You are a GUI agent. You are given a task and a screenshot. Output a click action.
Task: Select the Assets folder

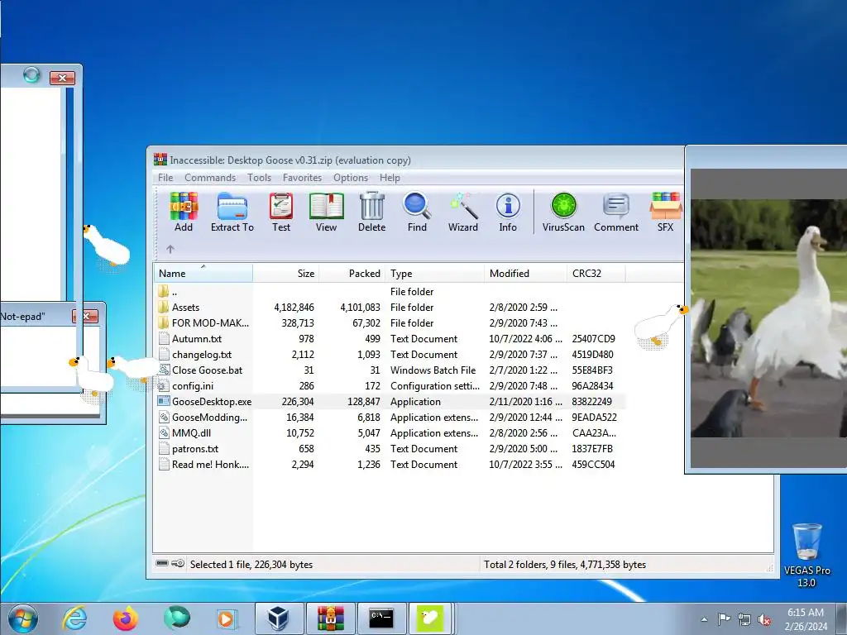click(x=390, y=308)
